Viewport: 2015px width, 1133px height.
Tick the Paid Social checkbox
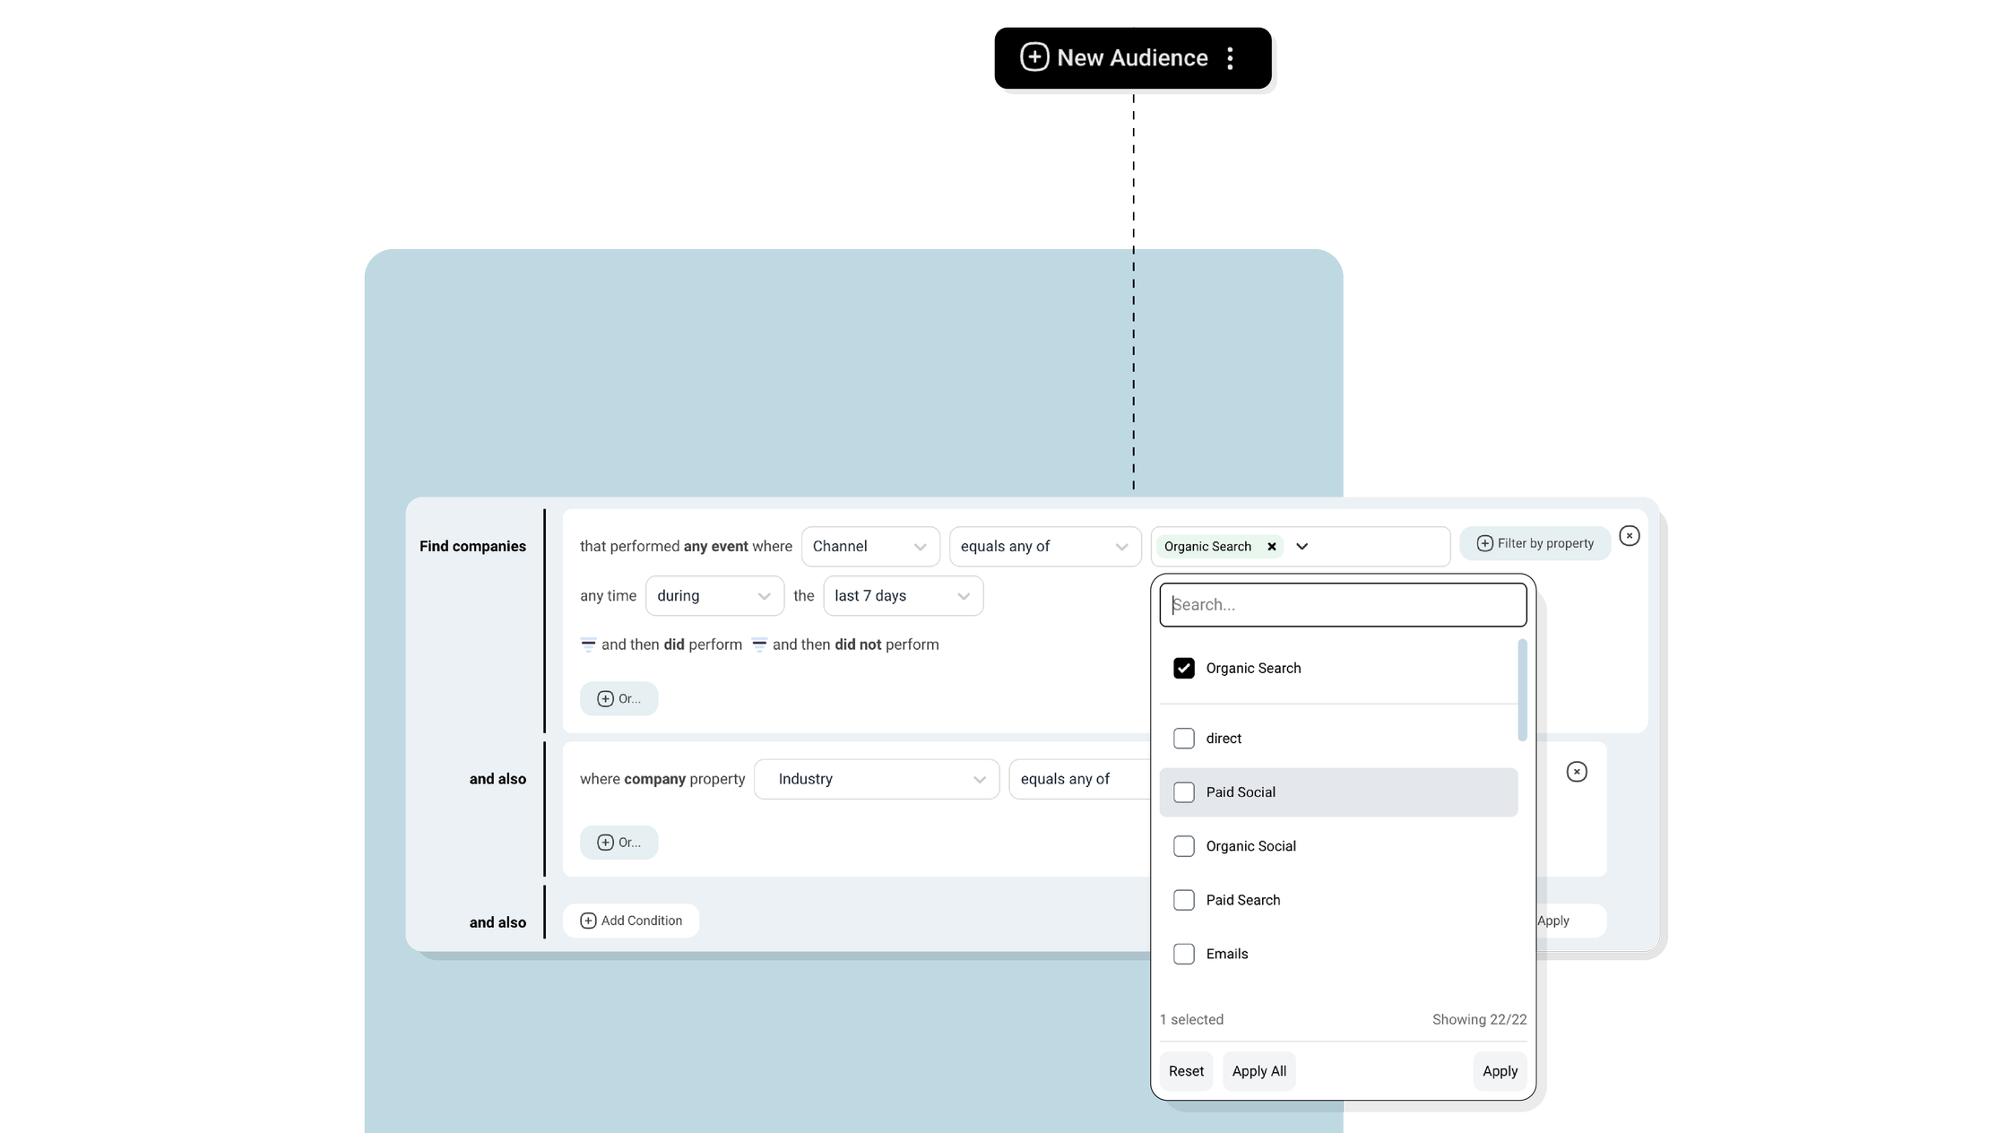(1183, 792)
